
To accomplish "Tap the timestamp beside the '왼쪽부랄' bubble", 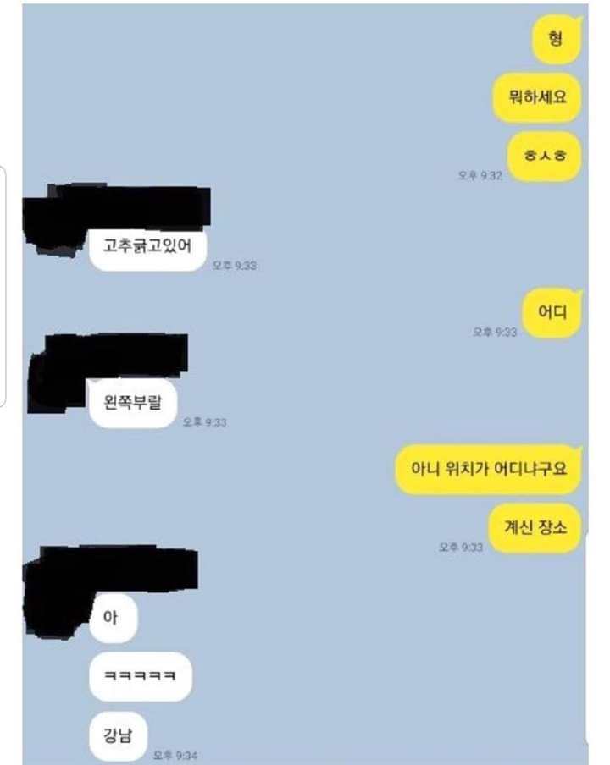I will pyautogui.click(x=205, y=422).
